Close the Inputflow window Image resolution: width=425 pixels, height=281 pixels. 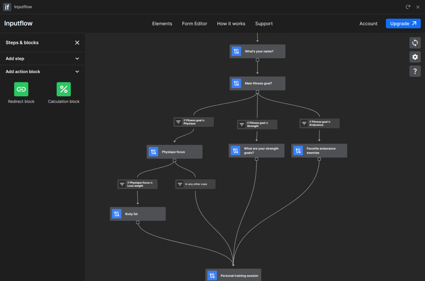[418, 7]
